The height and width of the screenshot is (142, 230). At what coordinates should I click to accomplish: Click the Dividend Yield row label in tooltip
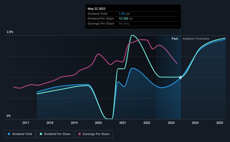click(x=97, y=14)
